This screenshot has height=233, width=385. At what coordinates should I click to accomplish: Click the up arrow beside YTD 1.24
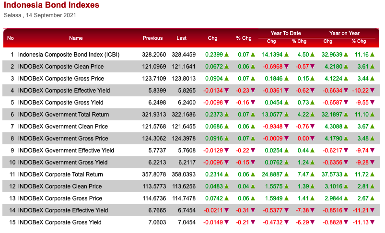pos(312,163)
